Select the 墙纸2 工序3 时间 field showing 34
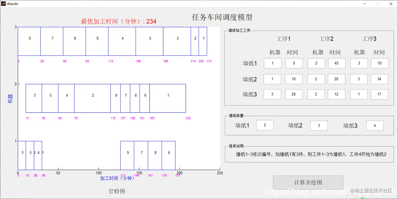398x199 pixels. pyautogui.click(x=379, y=79)
